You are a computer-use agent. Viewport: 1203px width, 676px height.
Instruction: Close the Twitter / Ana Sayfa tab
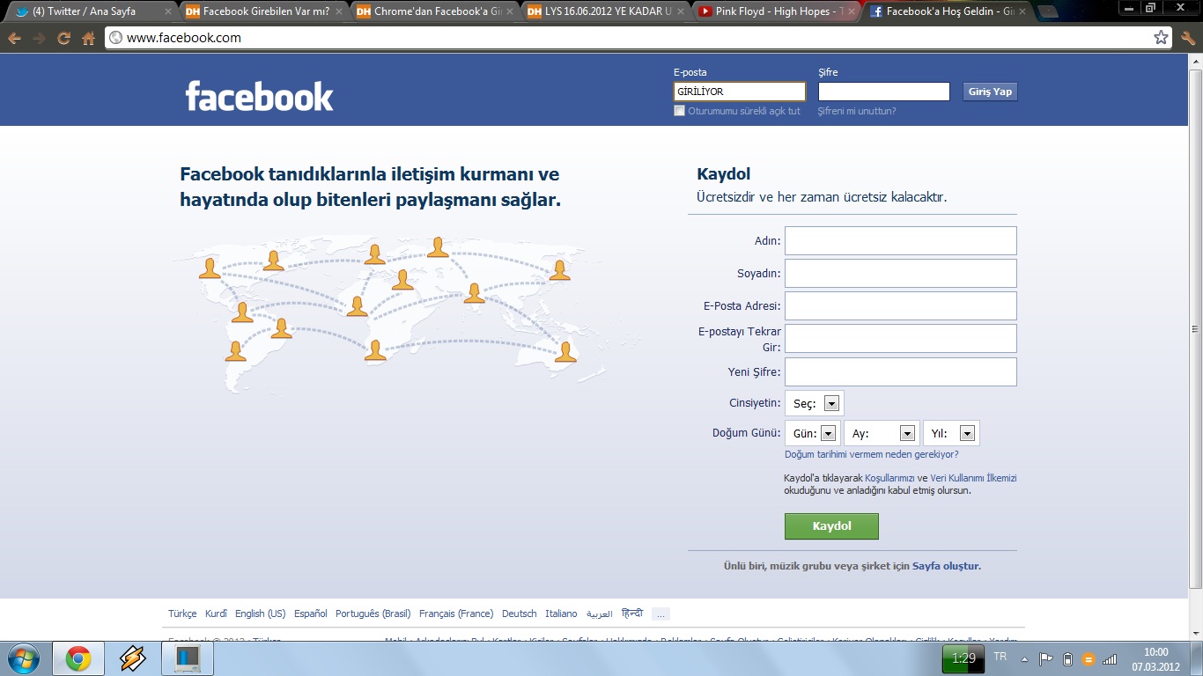click(168, 11)
